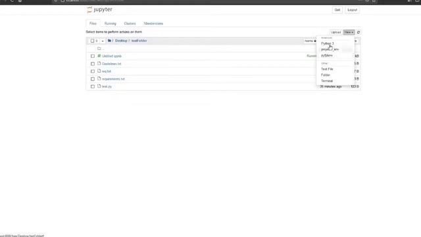Check the box for requirements.txt
The width and height of the screenshot is (421, 237).
click(x=93, y=79)
